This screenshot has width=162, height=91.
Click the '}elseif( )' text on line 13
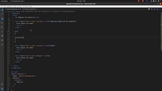coord(19,38)
